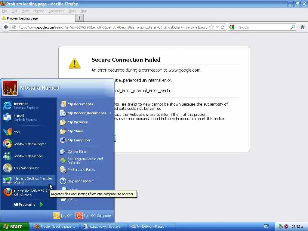
Task: Click the network tray icon
Action: (281, 226)
